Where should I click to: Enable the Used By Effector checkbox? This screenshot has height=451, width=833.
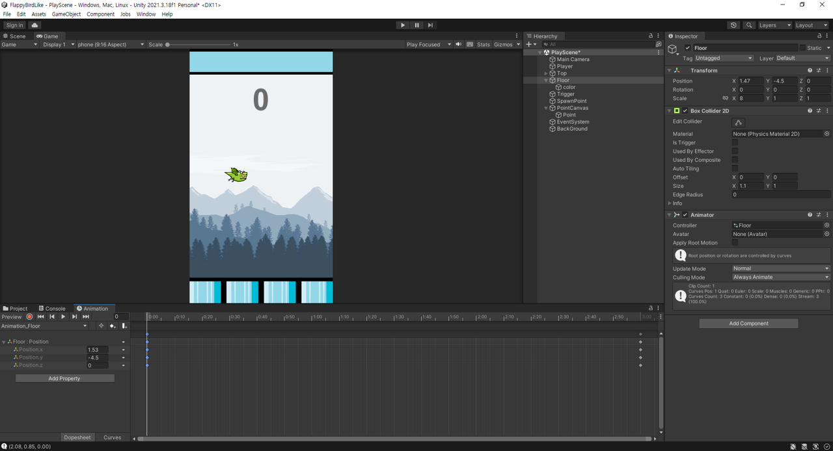pyautogui.click(x=735, y=151)
